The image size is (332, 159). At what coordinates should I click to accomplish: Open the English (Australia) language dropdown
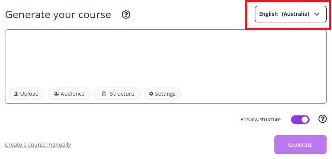290,14
